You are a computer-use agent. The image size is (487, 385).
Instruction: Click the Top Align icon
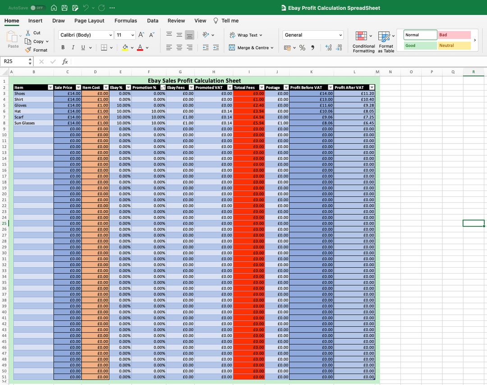tap(169, 34)
